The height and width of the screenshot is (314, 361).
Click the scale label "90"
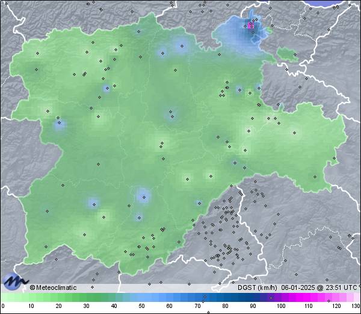tap(253, 306)
